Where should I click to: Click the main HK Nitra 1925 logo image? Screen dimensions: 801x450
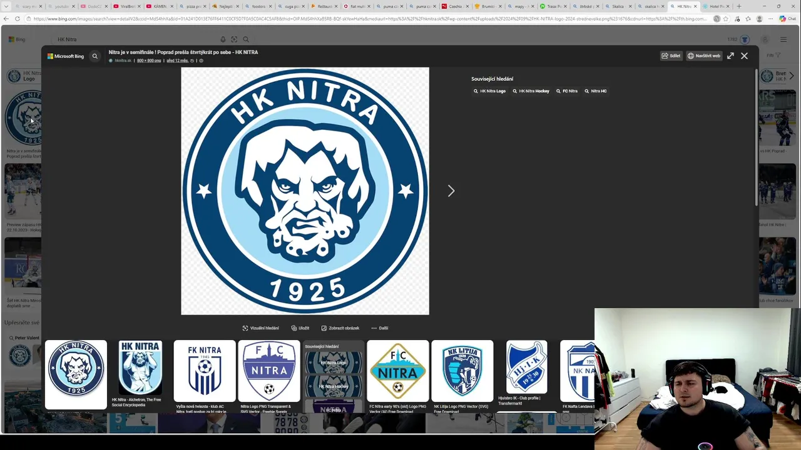click(x=305, y=191)
